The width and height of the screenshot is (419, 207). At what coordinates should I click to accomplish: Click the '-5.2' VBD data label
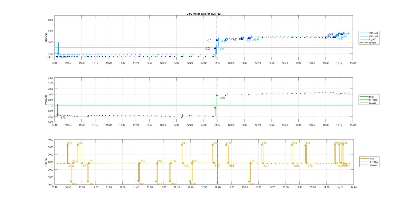click(x=207, y=48)
